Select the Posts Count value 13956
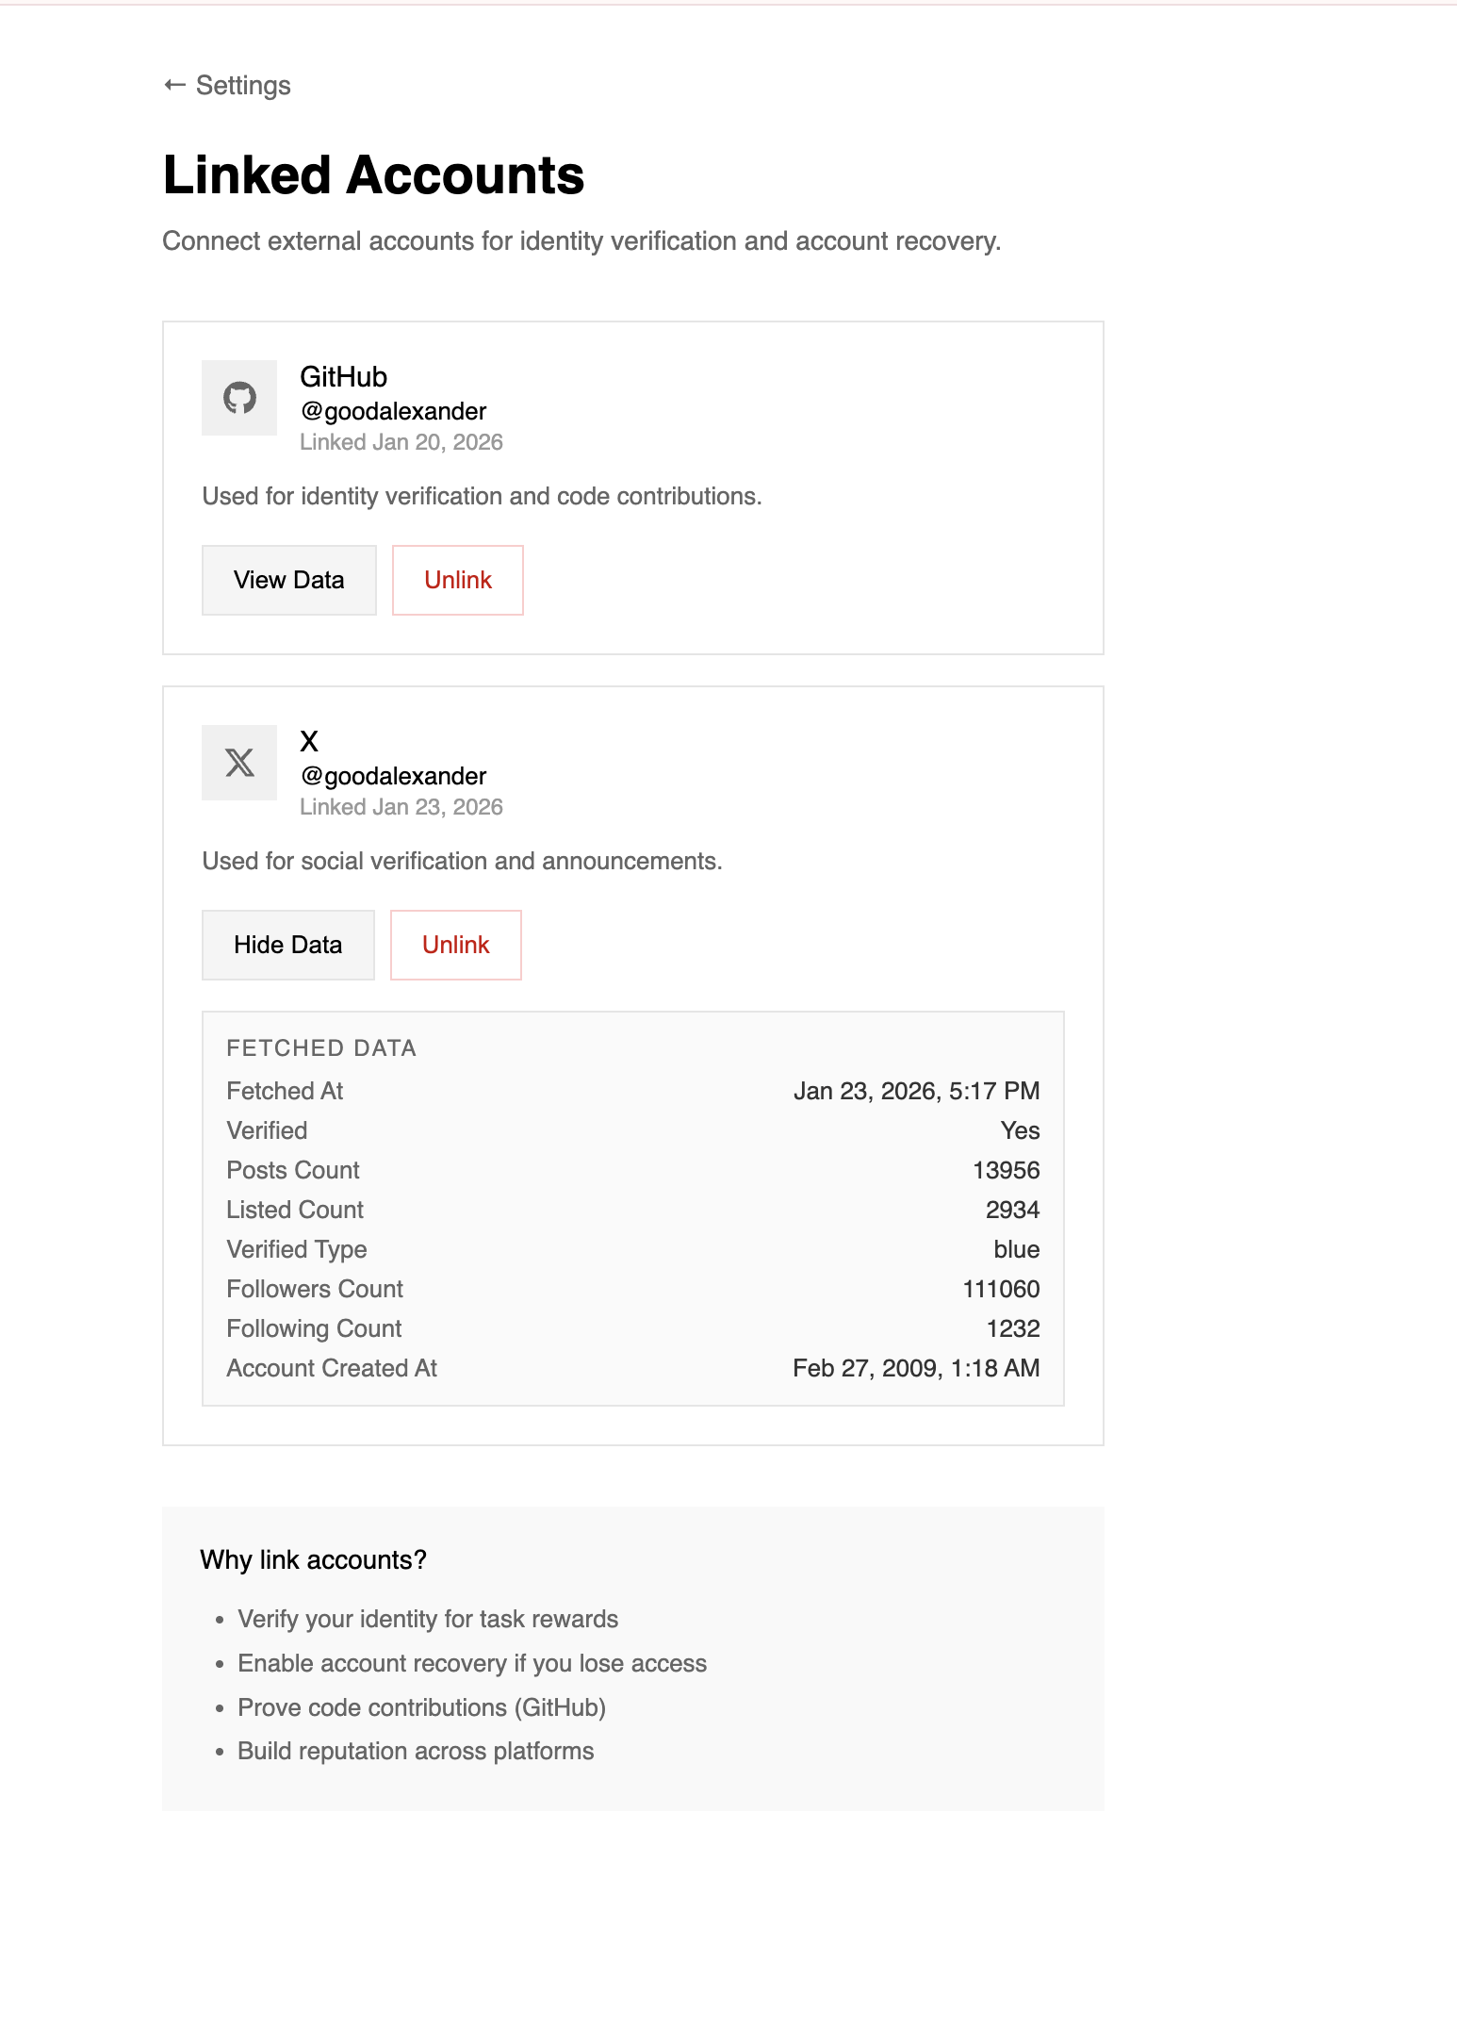Screen dimensions: 1457x2027 tap(1007, 1170)
